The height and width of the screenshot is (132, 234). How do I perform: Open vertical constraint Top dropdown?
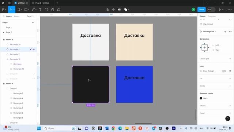click(218, 50)
